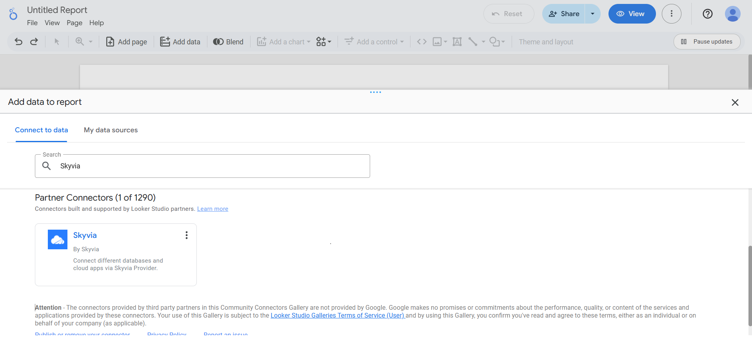Select the selection mode pointer icon
The width and height of the screenshot is (752, 338).
57,42
